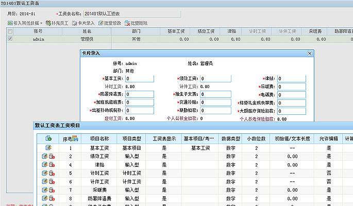
Task: Click the edit icon for 绩效工资 row
Action: coord(45,156)
